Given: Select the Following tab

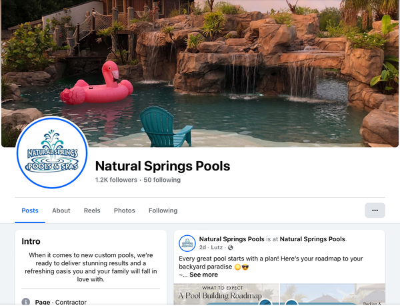Looking at the screenshot, I should tap(163, 210).
